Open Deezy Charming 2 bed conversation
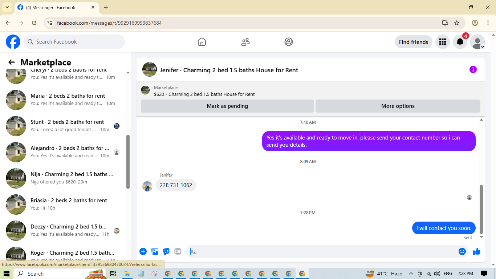The image size is (496, 279). tap(63, 230)
